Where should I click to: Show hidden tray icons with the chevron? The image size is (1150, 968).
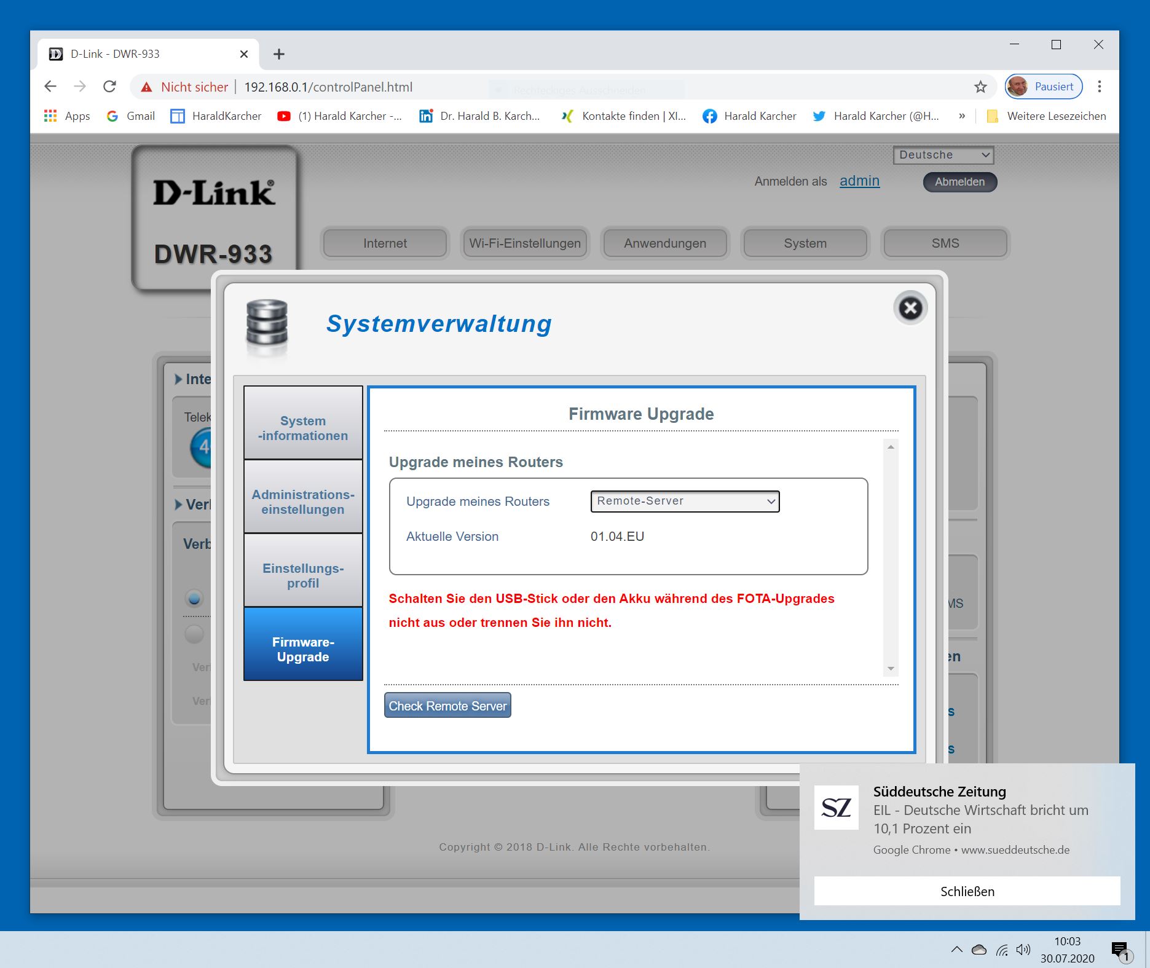pos(957,950)
